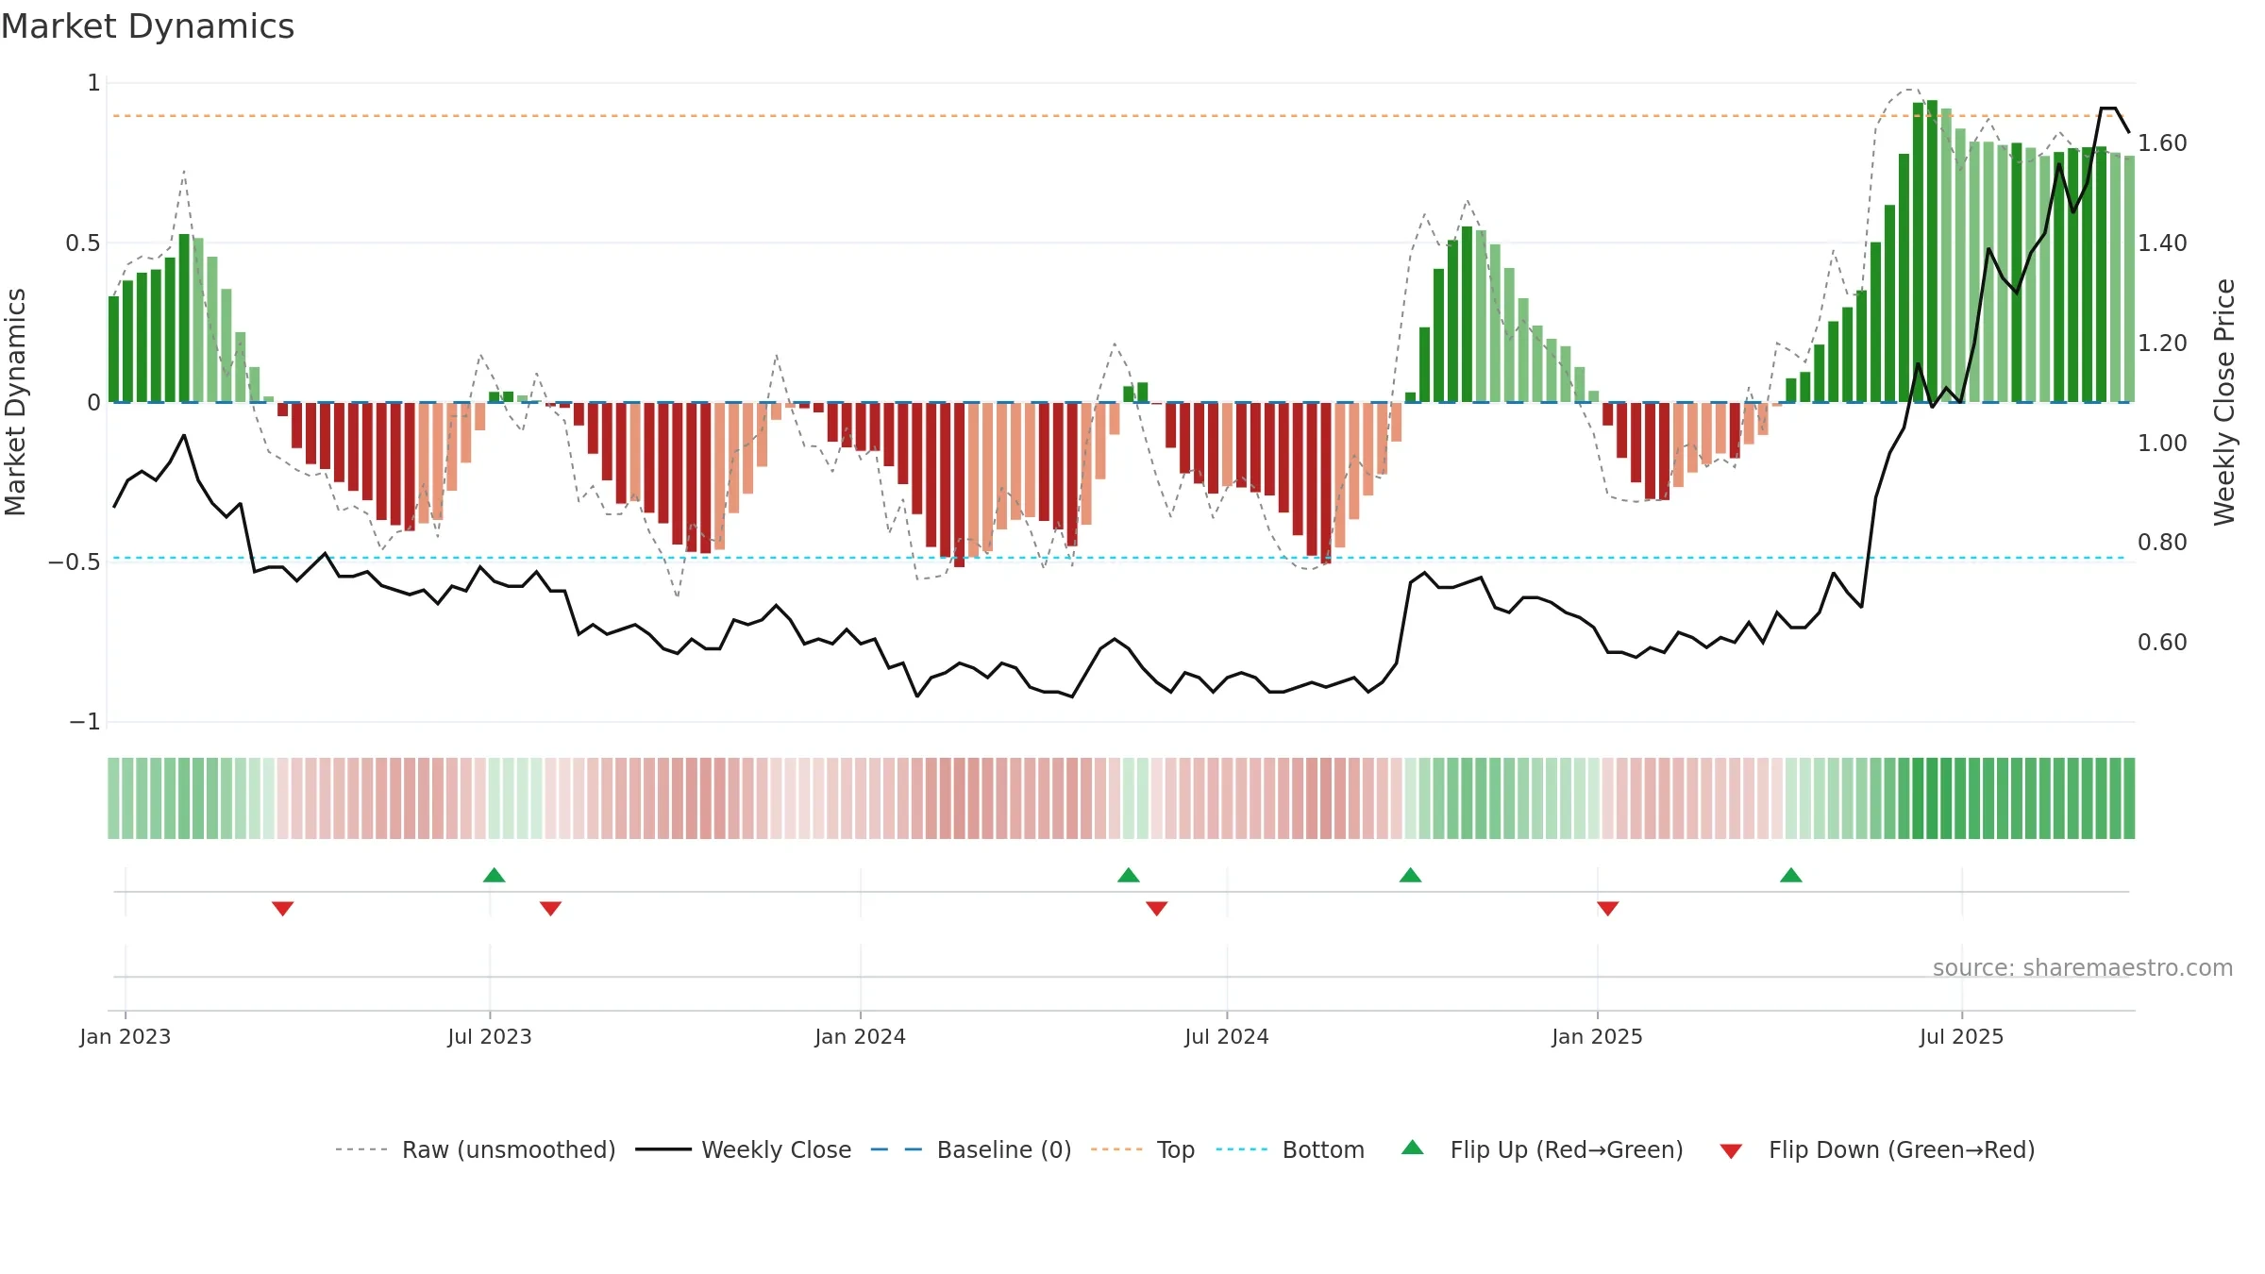Click the Jul 2024 x-axis label
This screenshot has height=1274, width=2265.
pos(1226,1036)
